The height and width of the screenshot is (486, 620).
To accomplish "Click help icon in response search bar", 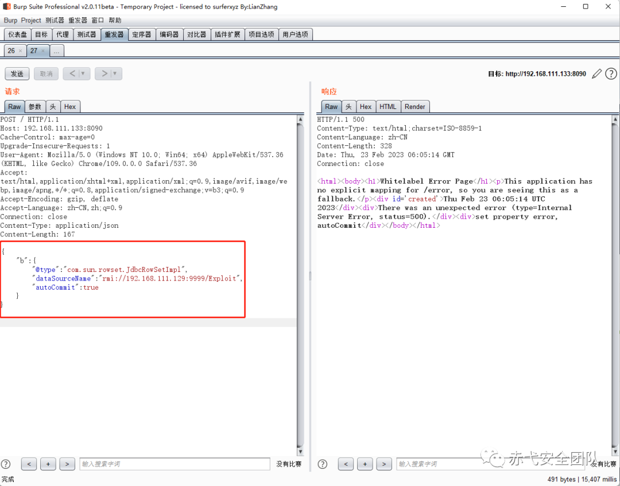I will (323, 464).
